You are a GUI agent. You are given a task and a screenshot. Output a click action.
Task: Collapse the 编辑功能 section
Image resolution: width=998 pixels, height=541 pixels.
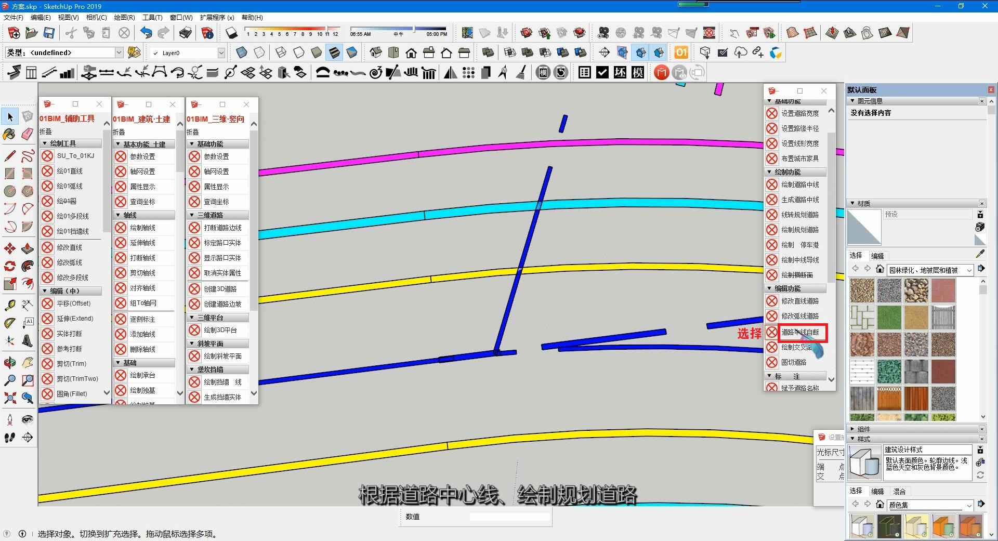pyautogui.click(x=796, y=288)
